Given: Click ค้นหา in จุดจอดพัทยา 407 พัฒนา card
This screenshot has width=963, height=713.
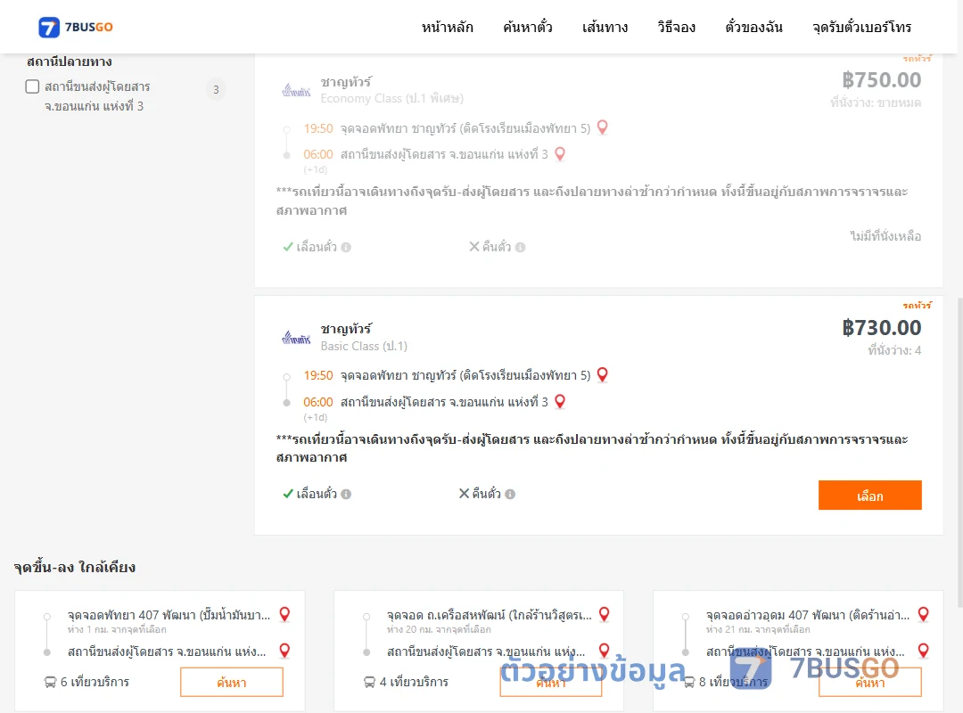Looking at the screenshot, I should pos(232,683).
